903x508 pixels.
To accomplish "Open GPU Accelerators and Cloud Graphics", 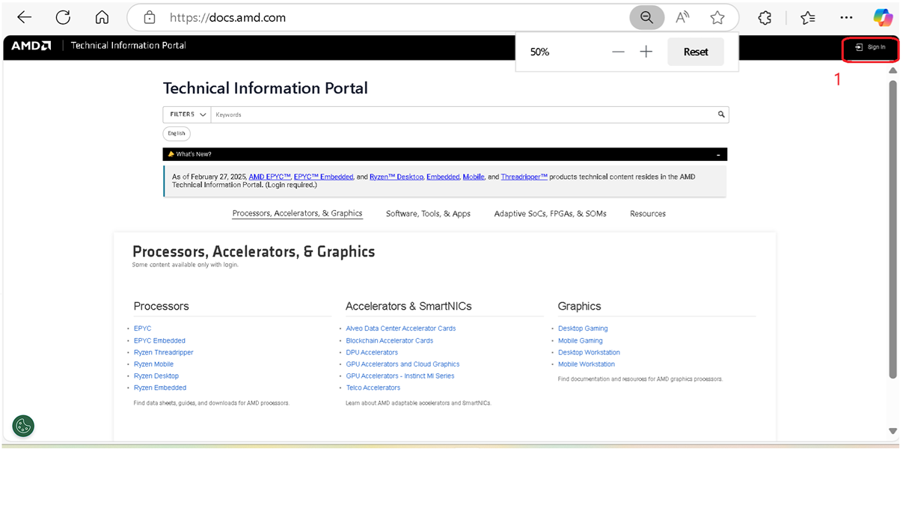I will coord(402,364).
